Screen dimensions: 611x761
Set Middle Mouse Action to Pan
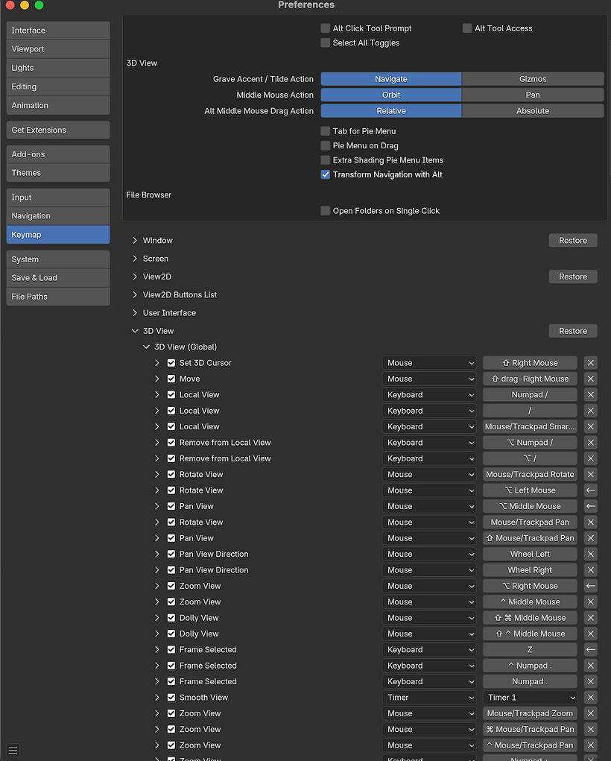532,95
